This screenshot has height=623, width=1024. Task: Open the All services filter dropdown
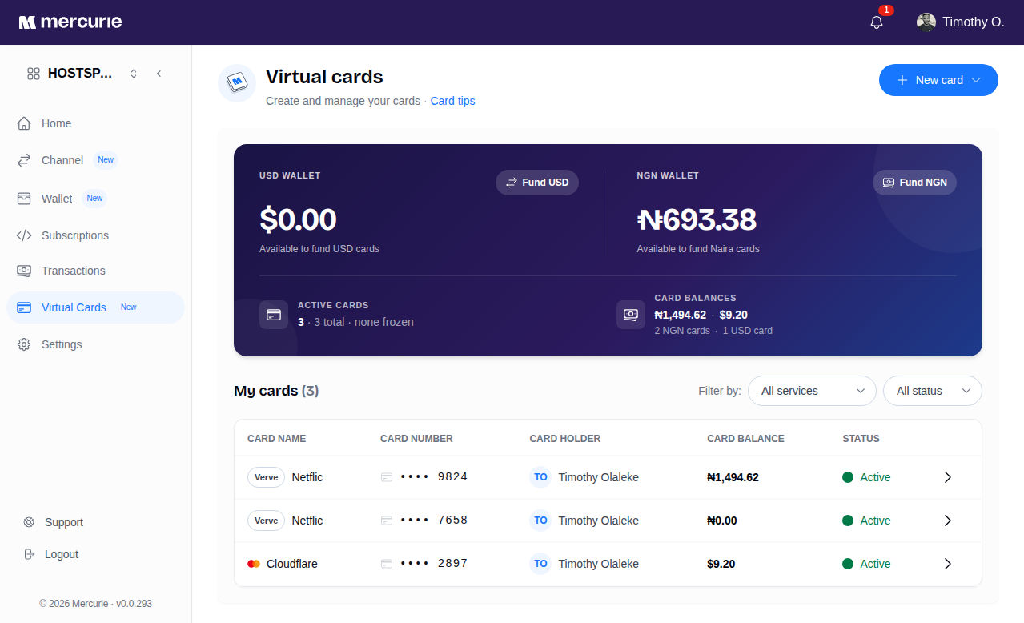[812, 391]
